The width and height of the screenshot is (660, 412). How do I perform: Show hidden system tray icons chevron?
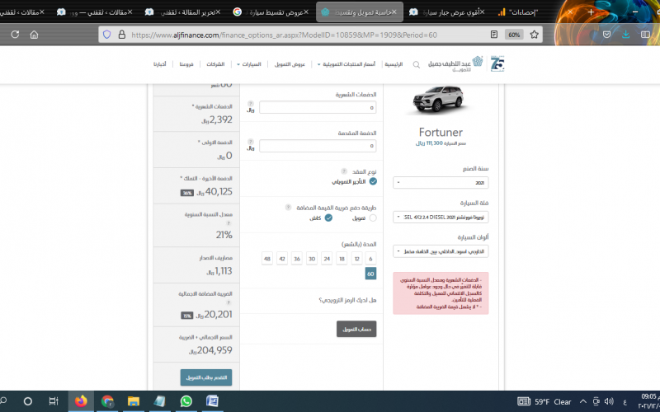(583, 401)
